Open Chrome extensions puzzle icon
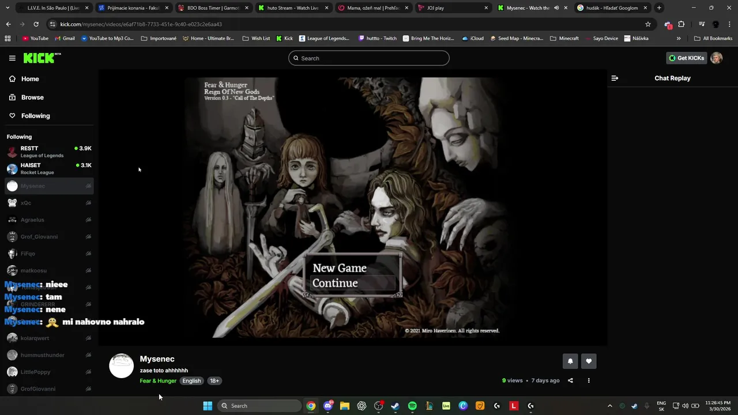 point(681,24)
